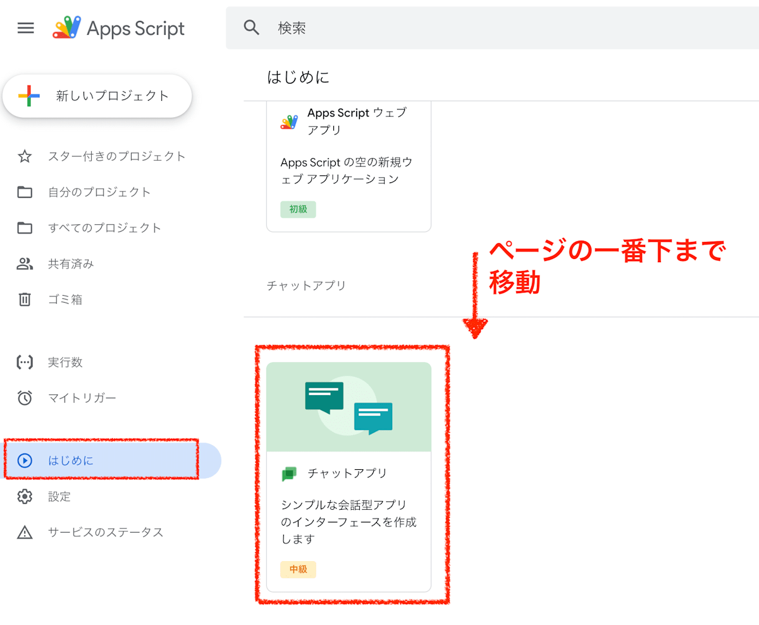Click the チャットアプリ section heading

click(306, 286)
